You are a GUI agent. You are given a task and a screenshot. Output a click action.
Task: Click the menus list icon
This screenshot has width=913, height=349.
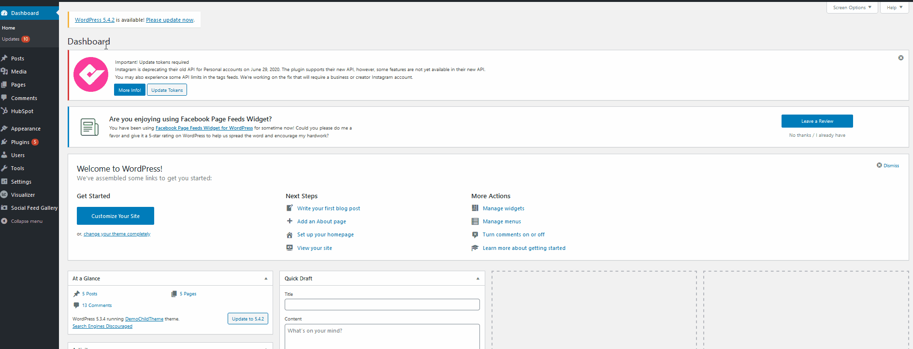475,221
